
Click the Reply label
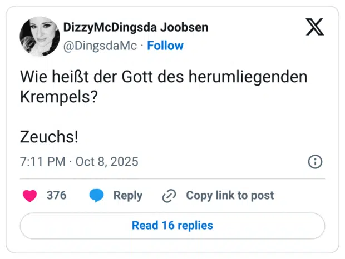tap(127, 196)
